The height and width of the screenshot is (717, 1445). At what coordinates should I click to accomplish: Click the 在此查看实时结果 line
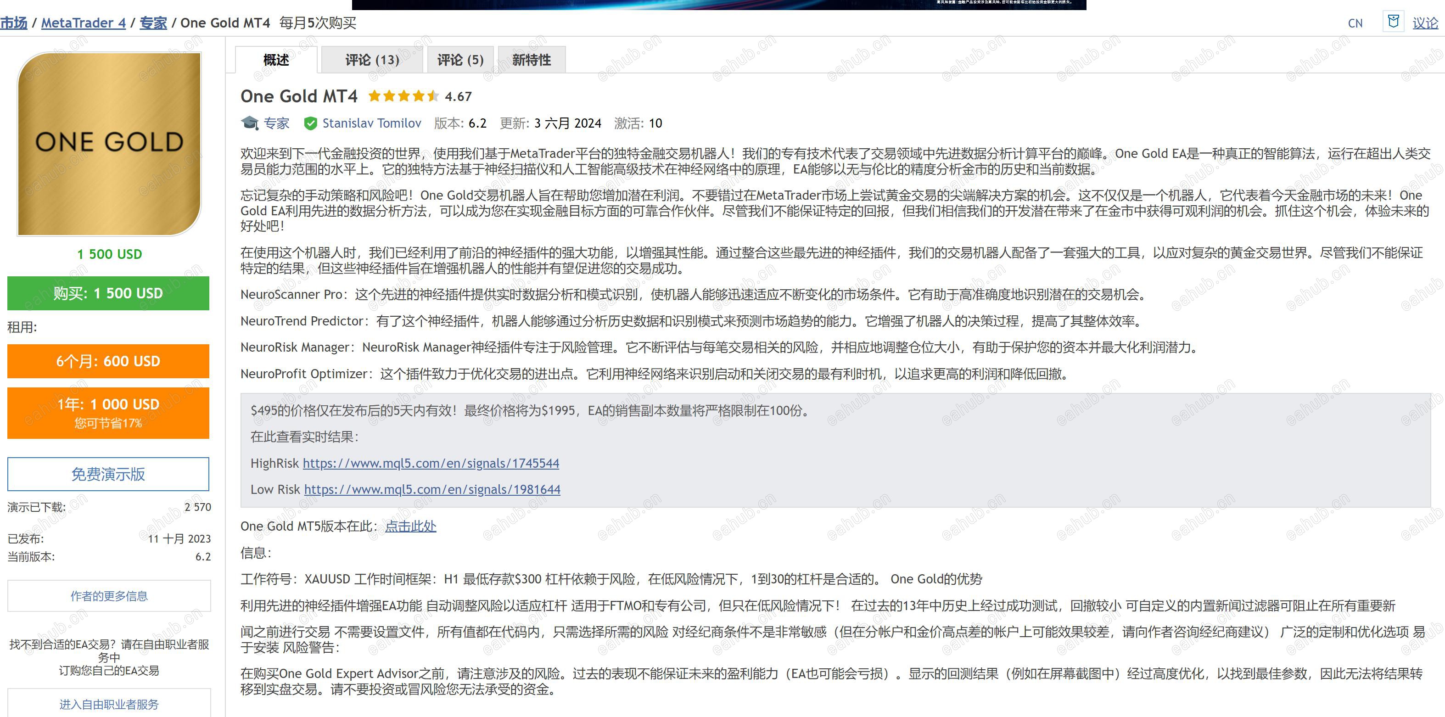[305, 437]
